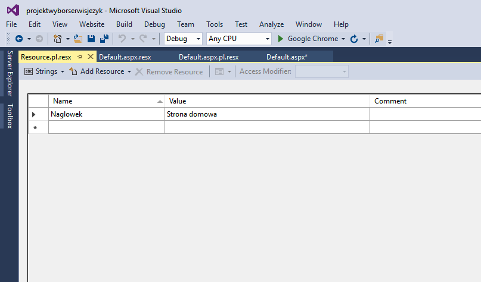Open the Tools menu
481x282 pixels.
coord(215,24)
